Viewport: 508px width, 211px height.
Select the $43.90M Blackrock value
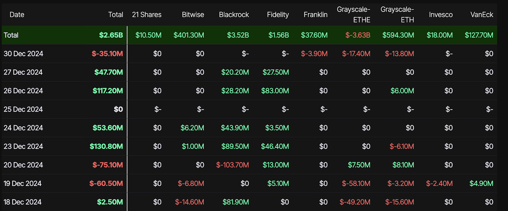pos(235,128)
